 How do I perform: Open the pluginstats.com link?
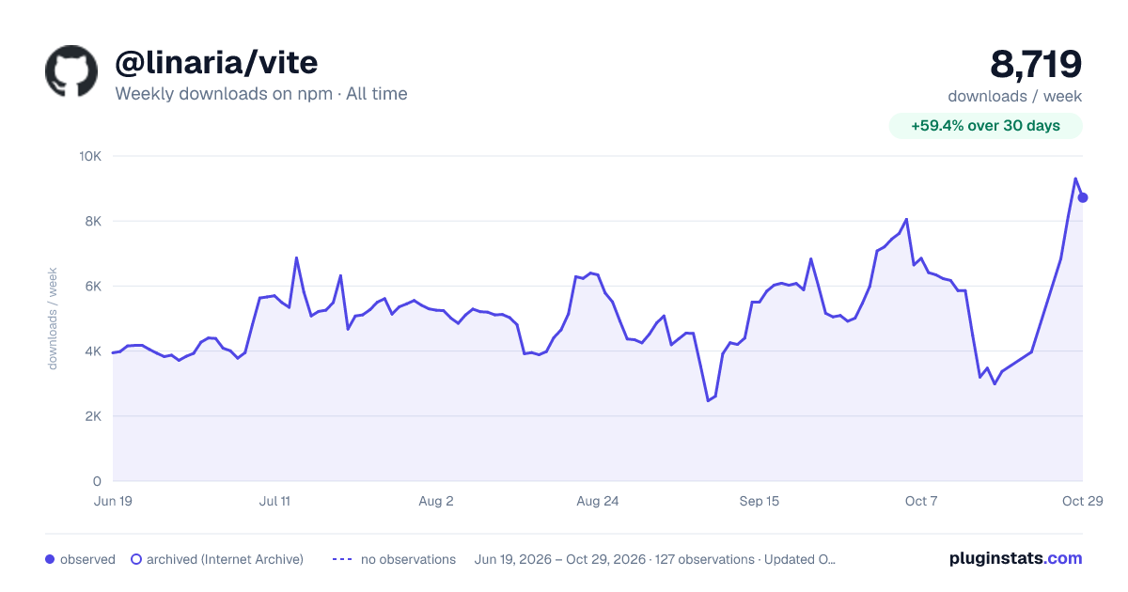tap(1016, 558)
